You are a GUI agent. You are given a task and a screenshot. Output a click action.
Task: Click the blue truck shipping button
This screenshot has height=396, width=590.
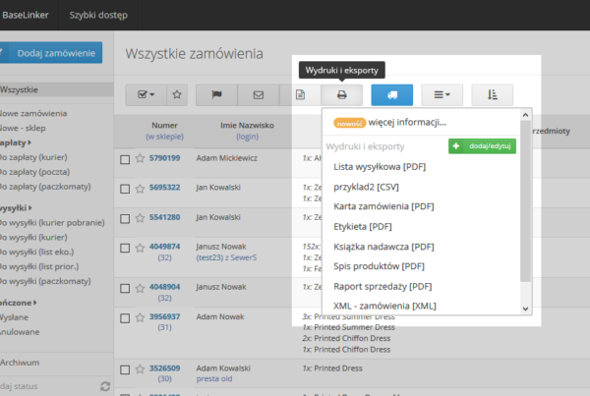tap(391, 95)
